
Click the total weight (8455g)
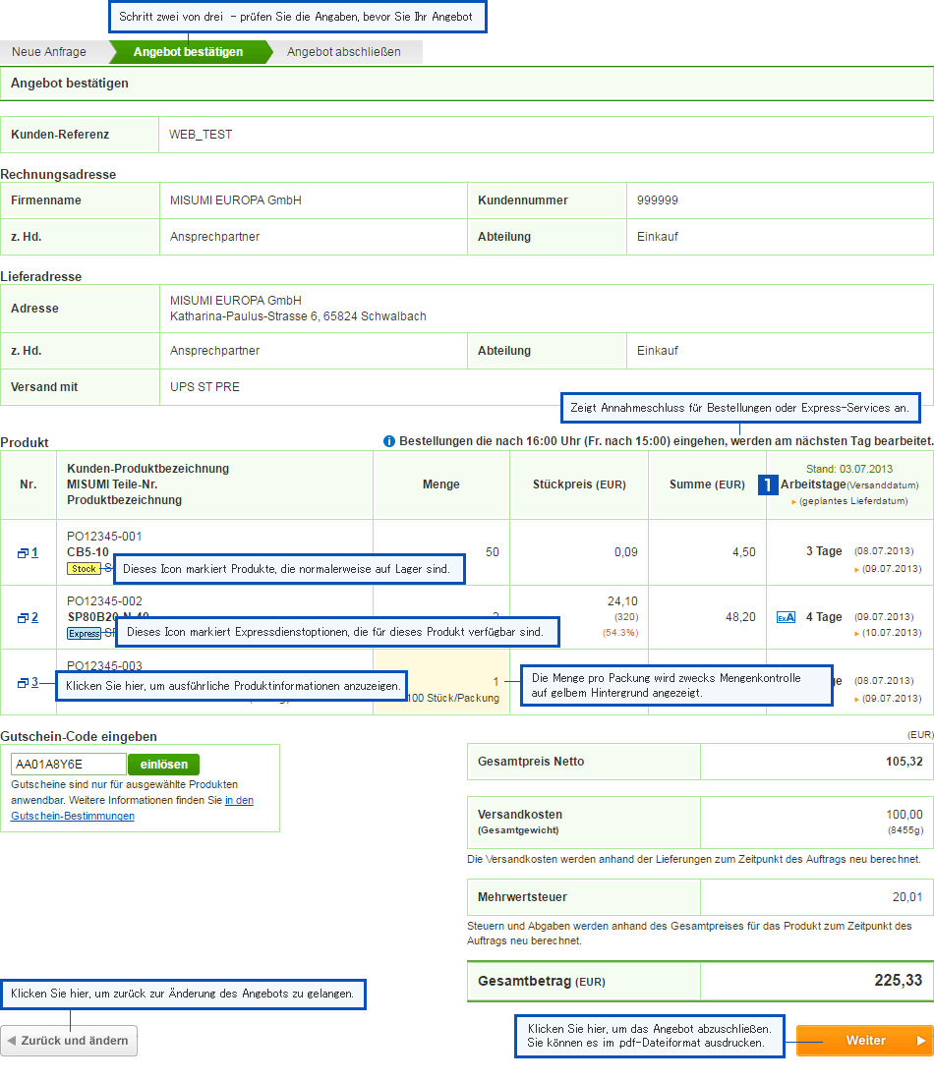[905, 830]
